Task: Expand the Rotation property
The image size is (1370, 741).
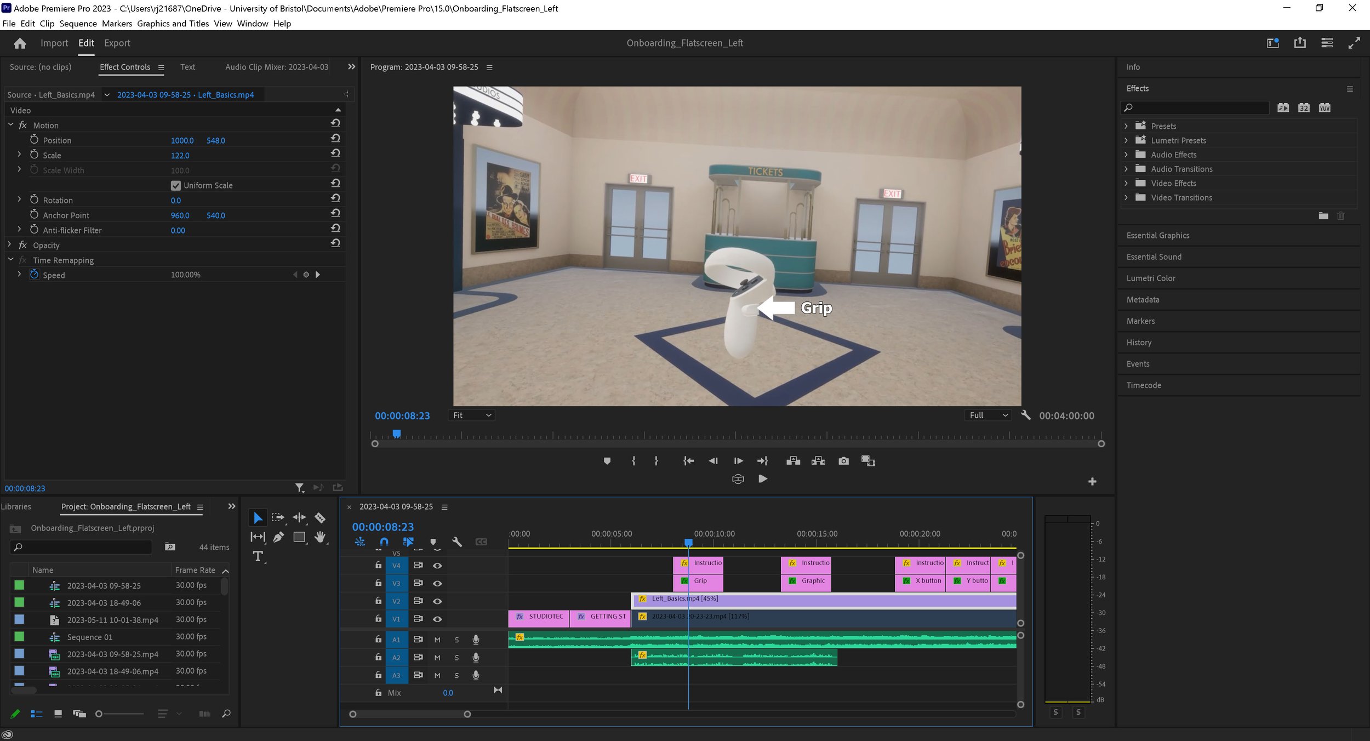Action: pyautogui.click(x=19, y=200)
